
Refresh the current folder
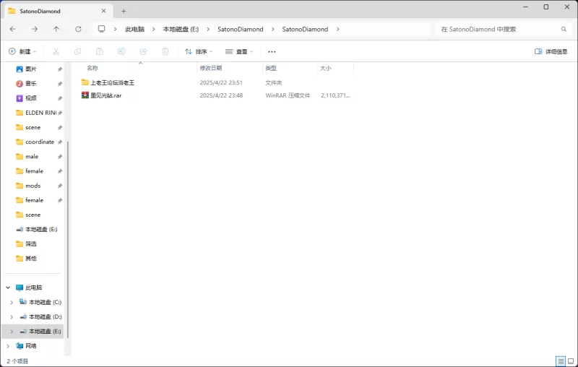pos(78,29)
